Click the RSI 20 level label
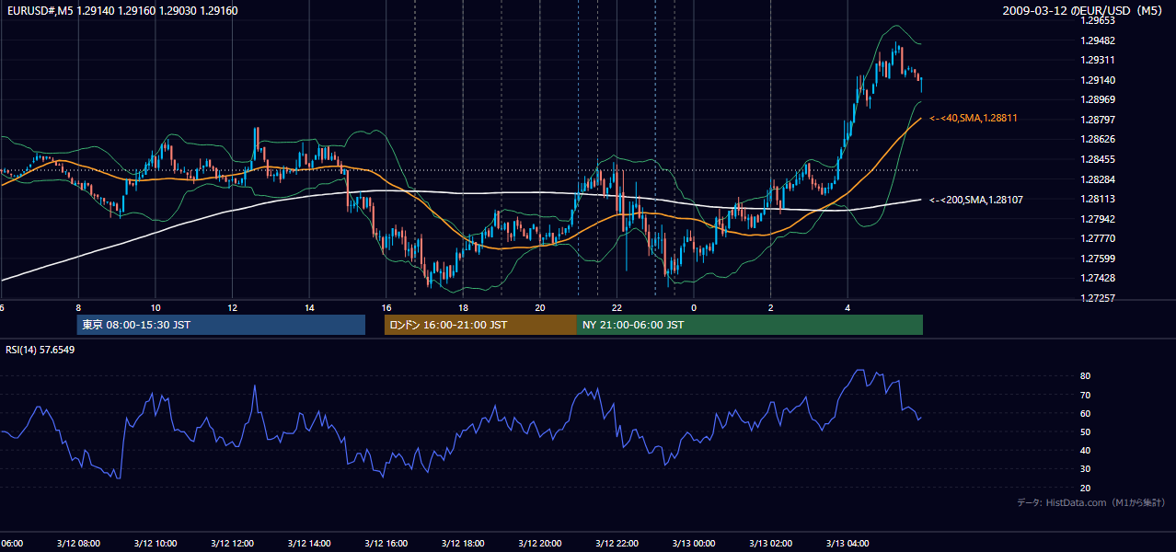1176x552 pixels. tap(1086, 488)
